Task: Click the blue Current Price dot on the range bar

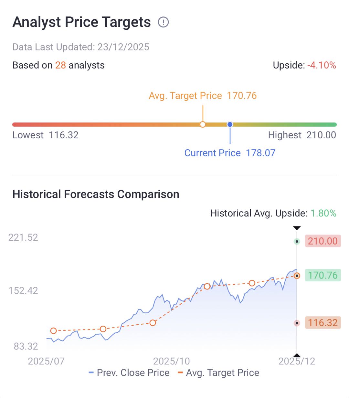Action: pos(230,124)
